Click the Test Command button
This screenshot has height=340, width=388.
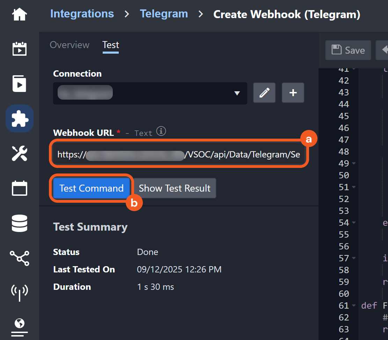pyautogui.click(x=91, y=188)
